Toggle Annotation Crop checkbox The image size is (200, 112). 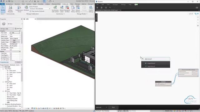click(11, 57)
